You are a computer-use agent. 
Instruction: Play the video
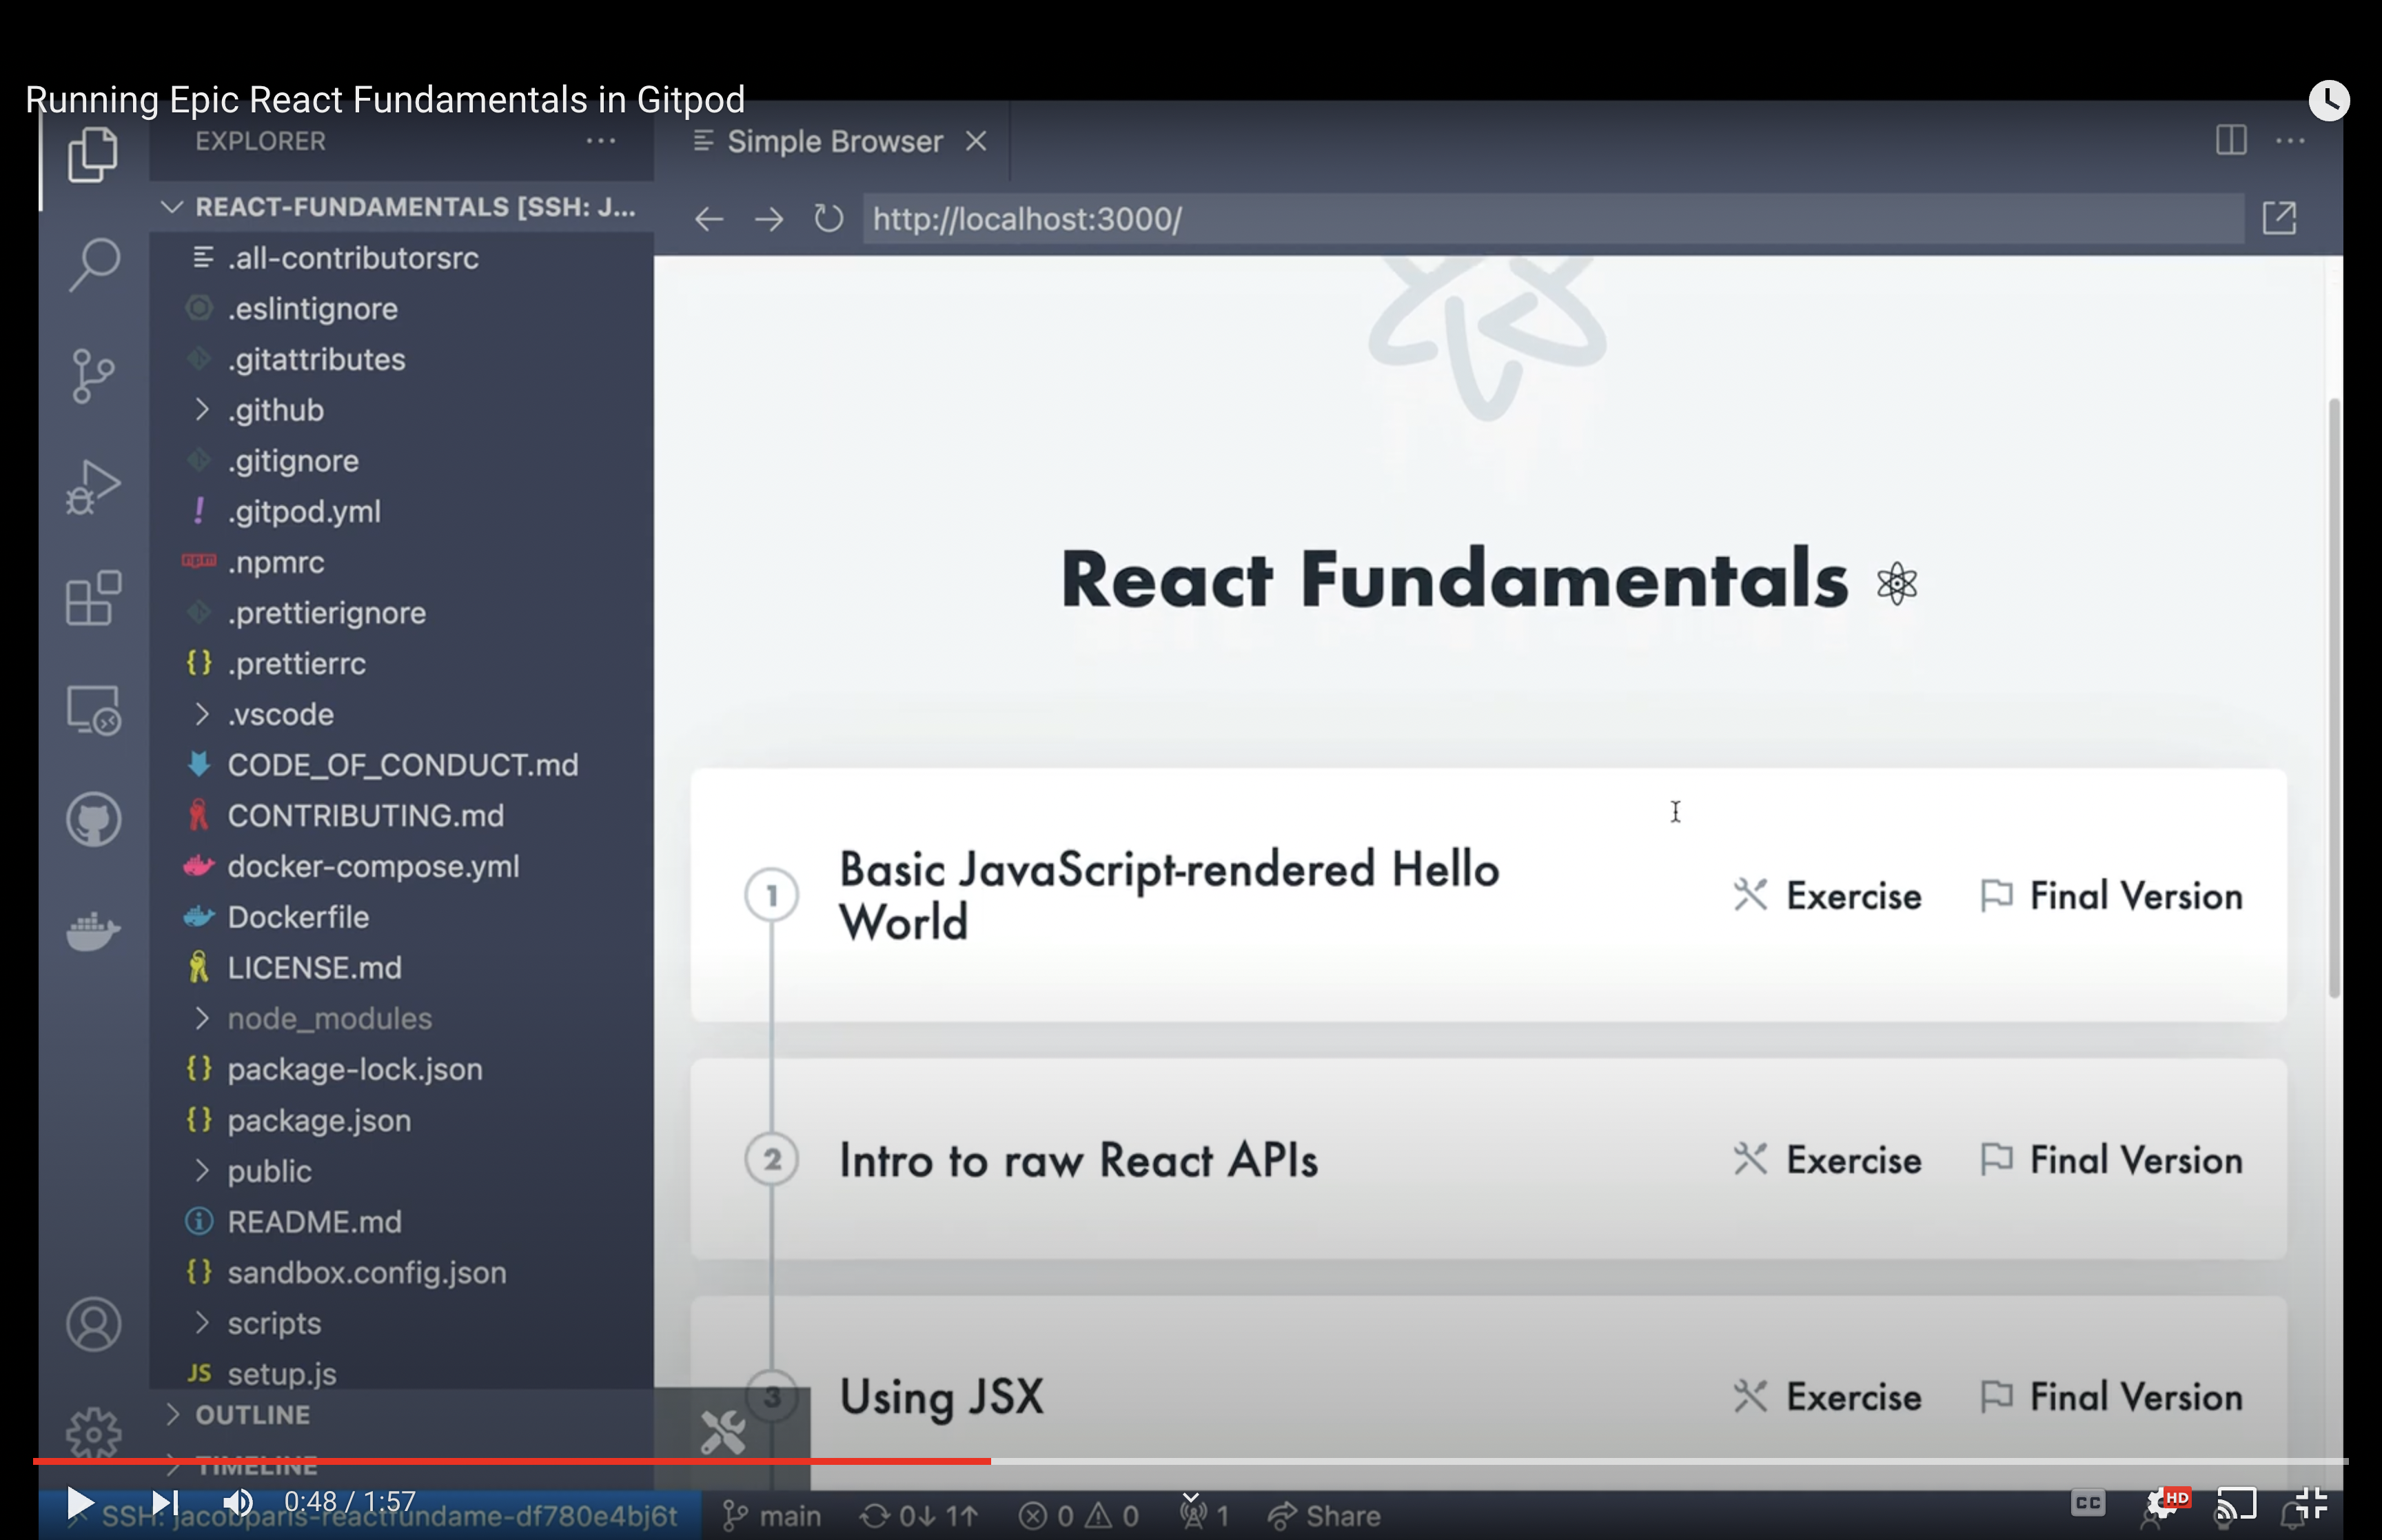tap(79, 1502)
